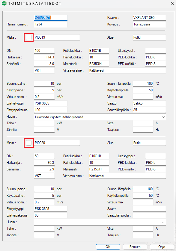The width and height of the screenshot is (176, 251).
Task: Click the PED-luokka field in Mistä section
Action: 156,57
